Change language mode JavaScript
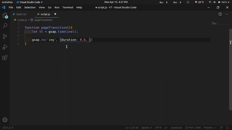 tap(176, 127)
